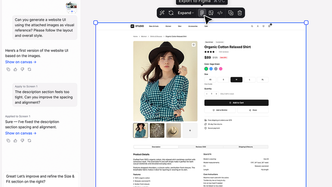Select the woman in hat thumbnail
Viewport: 332px width, 187px height.
tap(141, 130)
